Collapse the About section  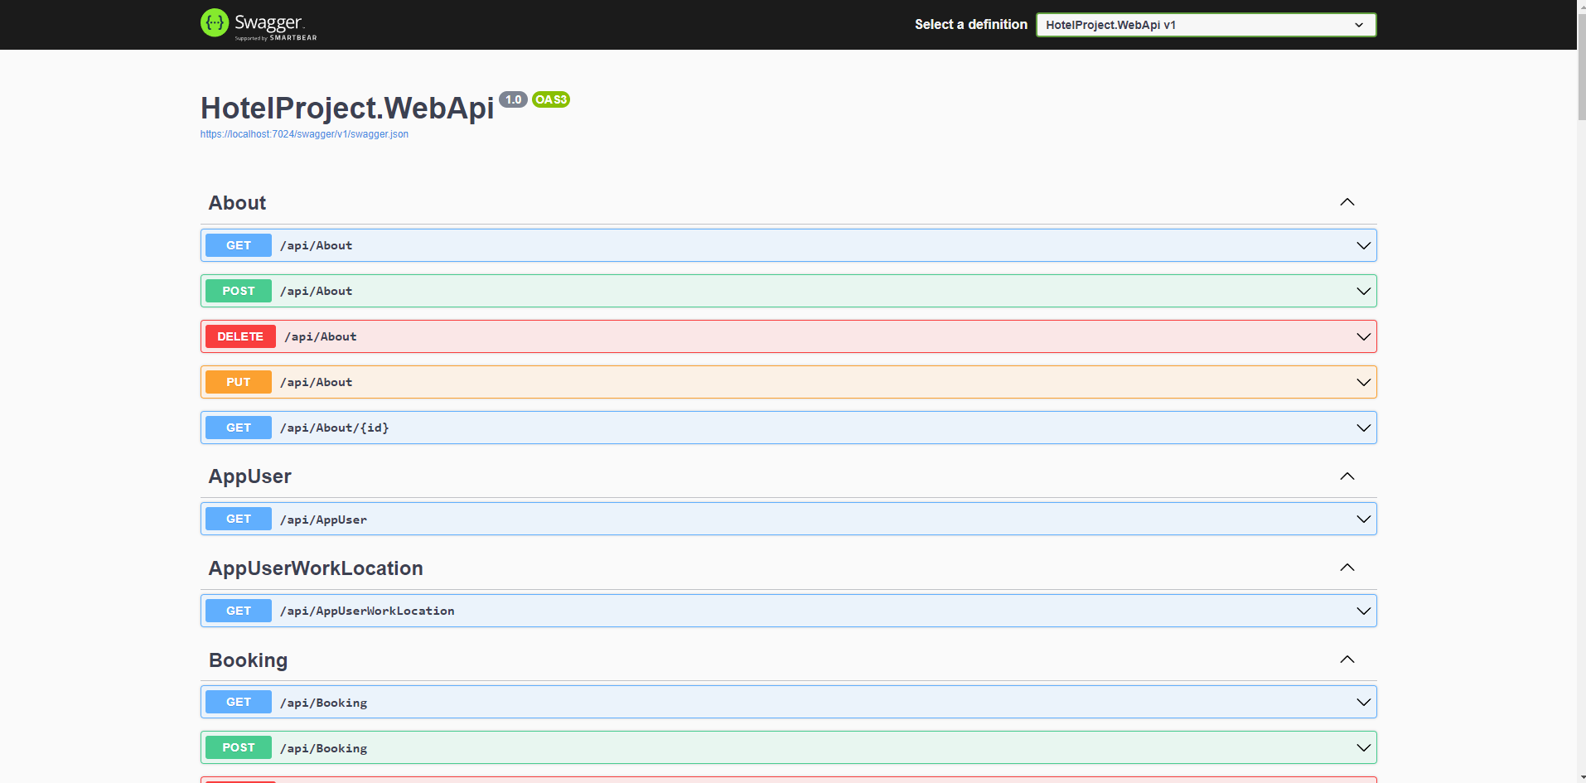click(x=1347, y=202)
